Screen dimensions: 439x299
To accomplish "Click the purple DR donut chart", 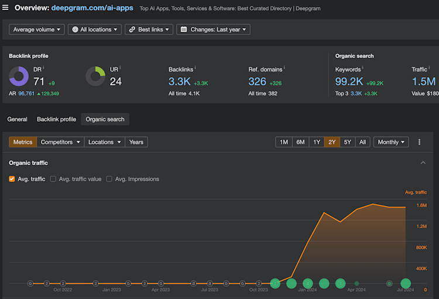I will coord(19,76).
